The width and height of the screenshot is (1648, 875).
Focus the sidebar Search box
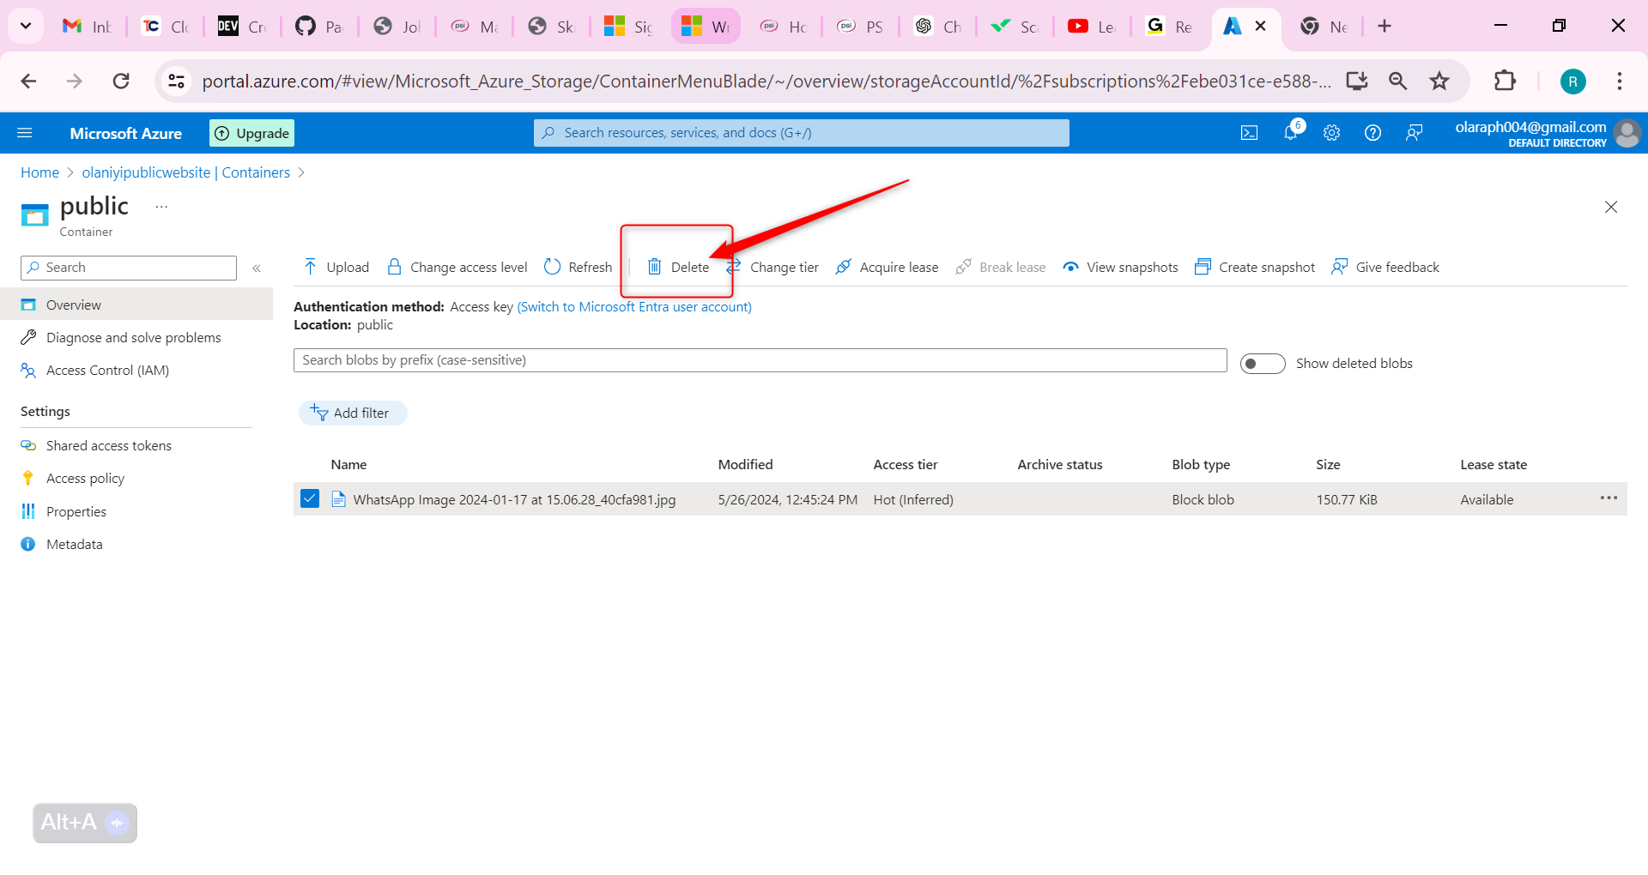pyautogui.click(x=129, y=268)
